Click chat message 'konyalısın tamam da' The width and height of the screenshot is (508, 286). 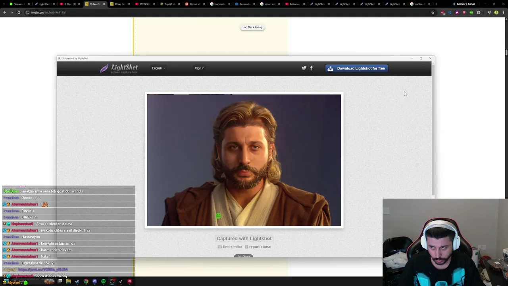coord(58,243)
